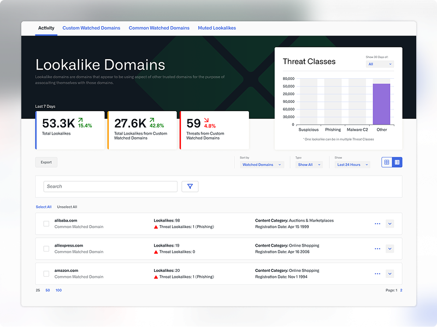
Task: Click the Export button
Action: click(46, 162)
